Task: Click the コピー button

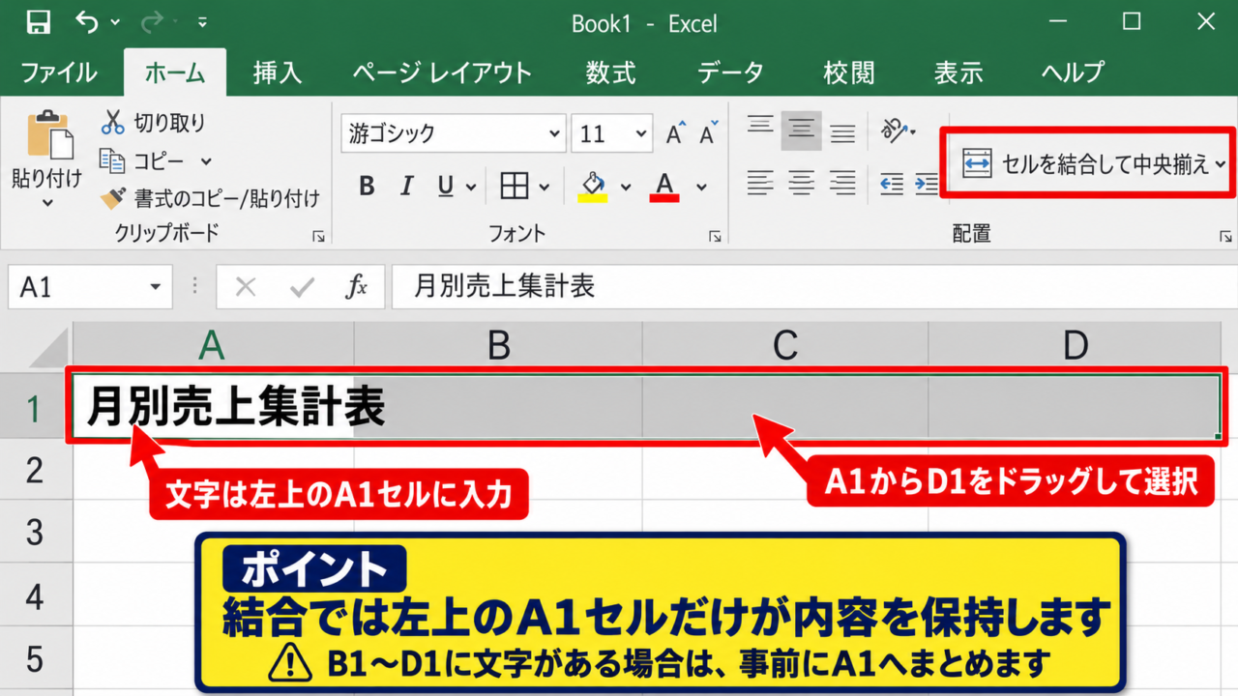Action: (143, 160)
